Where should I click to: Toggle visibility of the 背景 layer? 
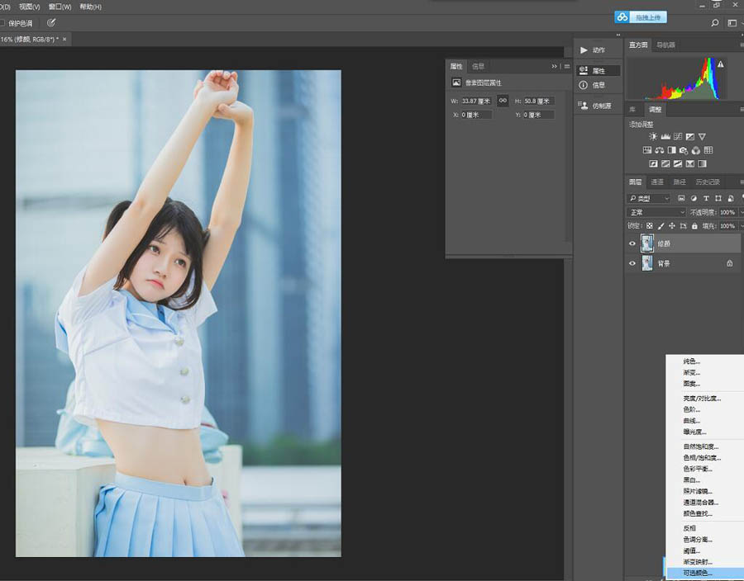click(632, 263)
